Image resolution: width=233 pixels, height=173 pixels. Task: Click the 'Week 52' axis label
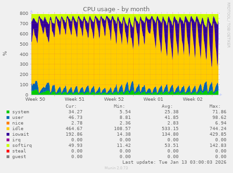114,99
